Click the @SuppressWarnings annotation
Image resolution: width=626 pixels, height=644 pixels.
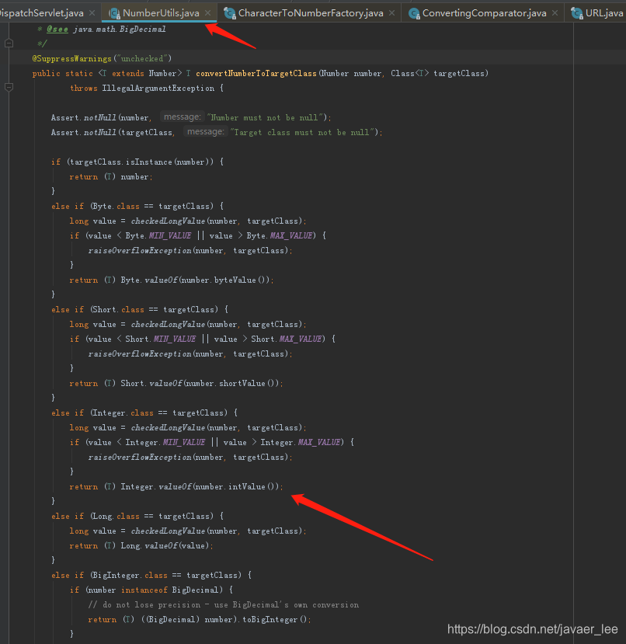(71, 58)
